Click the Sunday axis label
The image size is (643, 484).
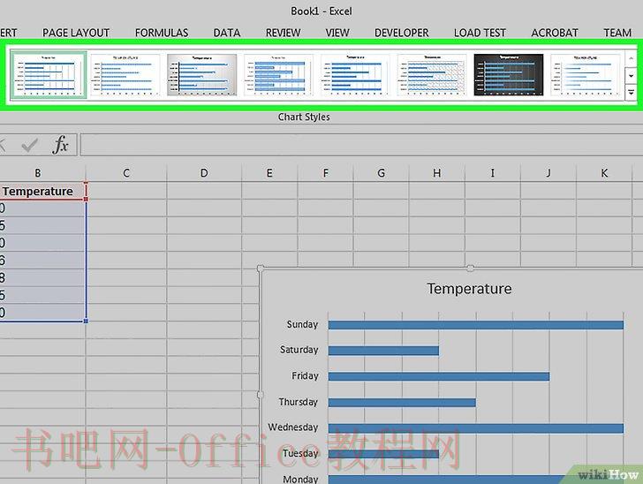coord(302,324)
